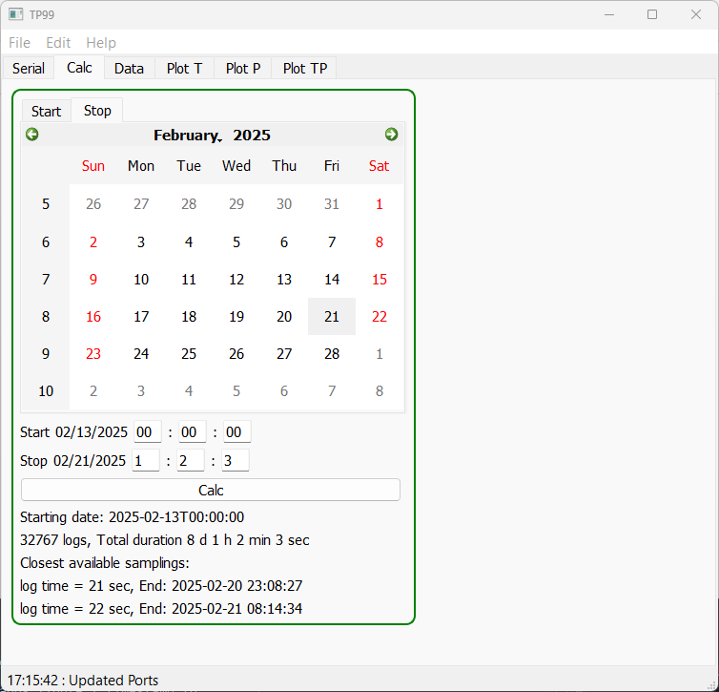719x692 pixels.
Task: Click the Sat column header
Action: 380,166
